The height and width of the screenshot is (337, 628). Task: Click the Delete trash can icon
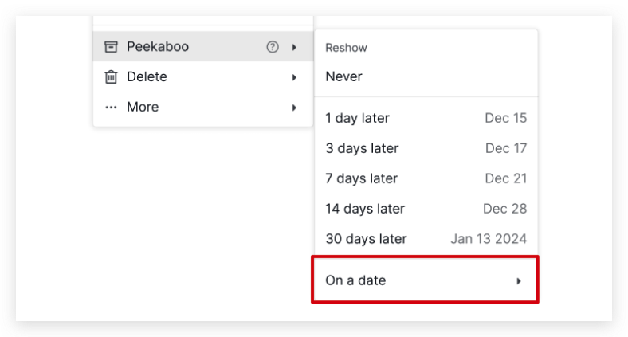coord(111,76)
